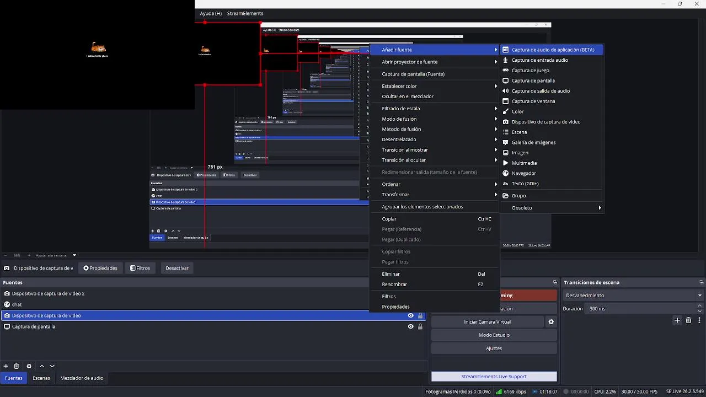Click Propiedades button in source toolbar
The height and width of the screenshot is (397, 706).
(x=100, y=268)
